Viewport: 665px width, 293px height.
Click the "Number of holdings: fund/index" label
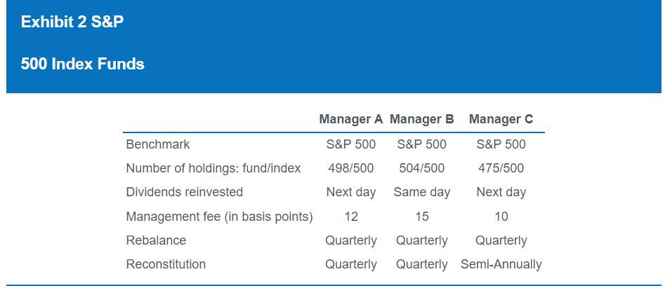coord(213,168)
